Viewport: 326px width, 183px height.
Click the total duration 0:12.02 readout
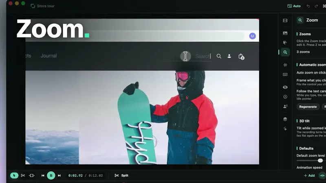point(96,176)
